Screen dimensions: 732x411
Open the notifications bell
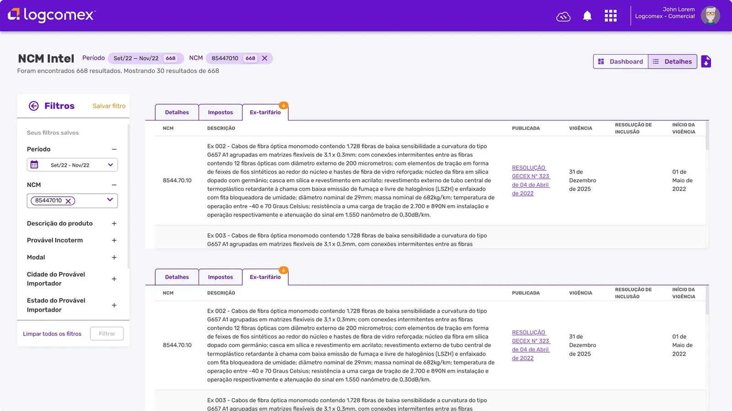click(x=587, y=16)
